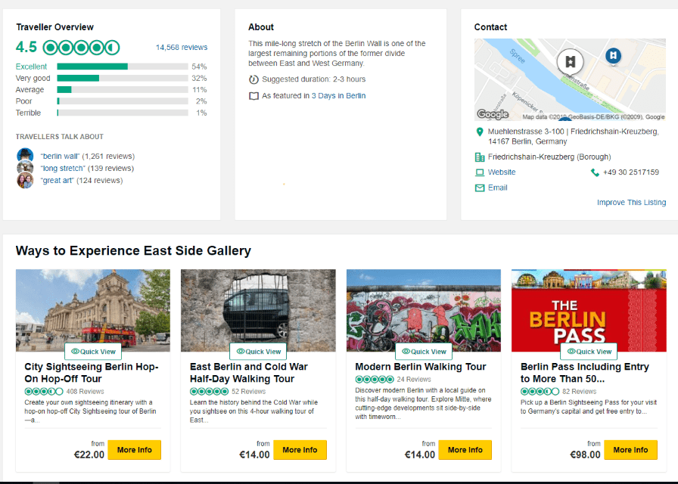Viewport: 678px width, 484px height.
Task: Show reviews mentioning "long stretch"
Action: (63, 168)
